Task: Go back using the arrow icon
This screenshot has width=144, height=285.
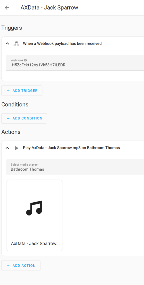Action: point(7,8)
